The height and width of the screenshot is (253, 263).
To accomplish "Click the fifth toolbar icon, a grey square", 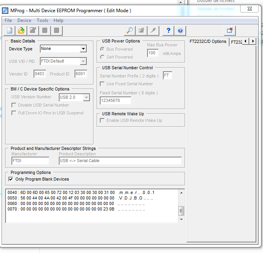I will pos(56,31).
